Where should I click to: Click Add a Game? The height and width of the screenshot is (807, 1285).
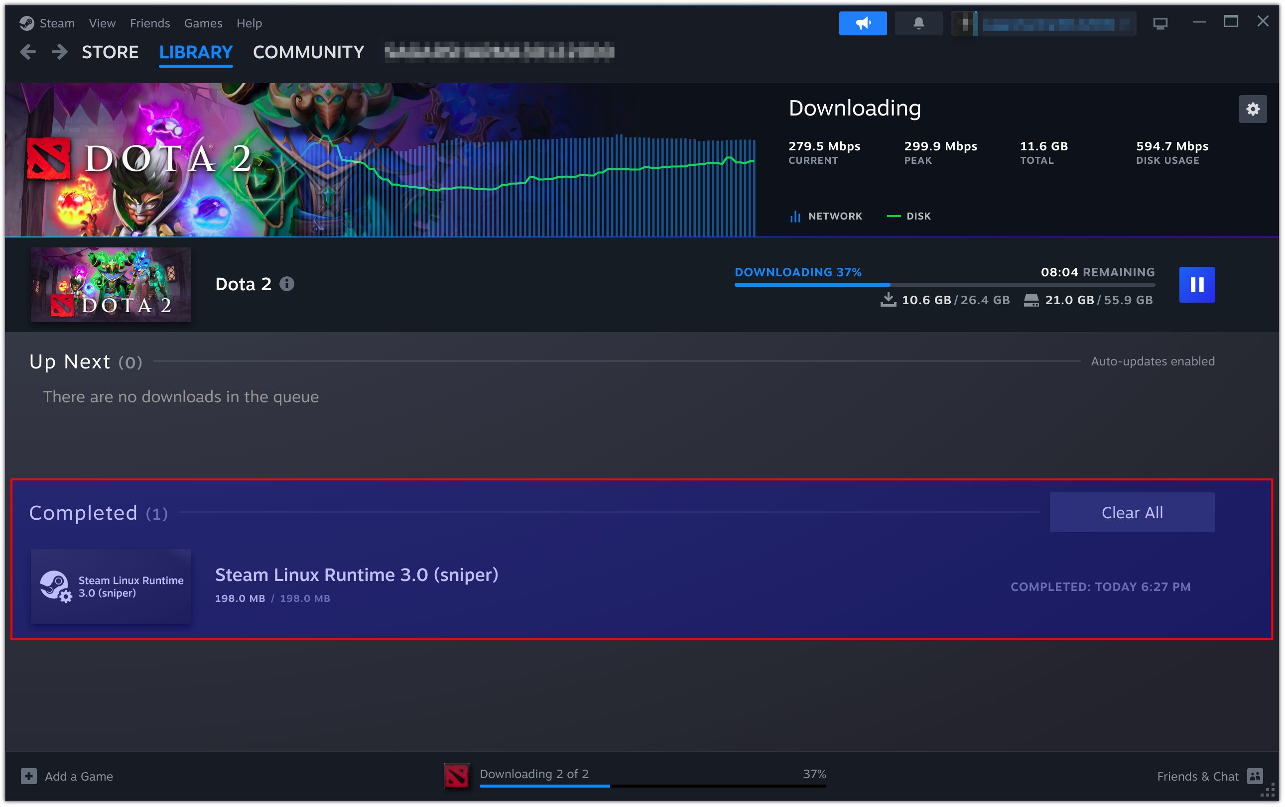tap(67, 776)
